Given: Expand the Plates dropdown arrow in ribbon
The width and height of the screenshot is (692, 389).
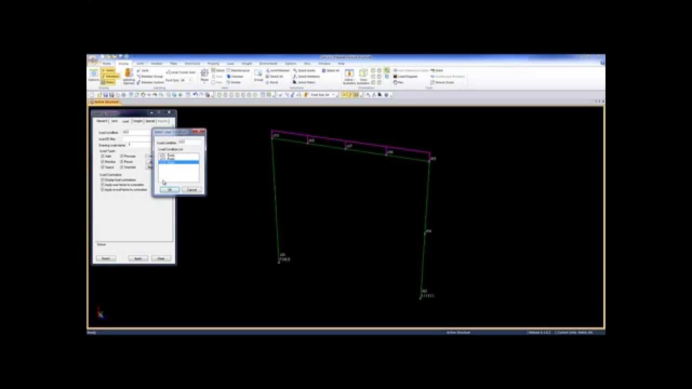Looking at the screenshot, I should coord(204,83).
